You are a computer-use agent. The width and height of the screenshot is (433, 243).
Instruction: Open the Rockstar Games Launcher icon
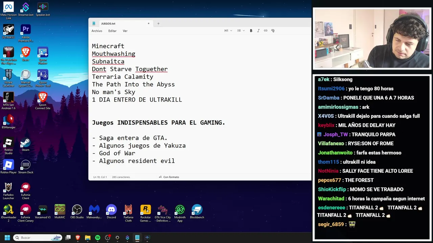[x=145, y=213]
